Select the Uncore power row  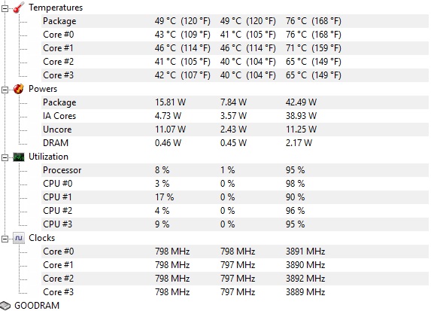(x=235, y=130)
